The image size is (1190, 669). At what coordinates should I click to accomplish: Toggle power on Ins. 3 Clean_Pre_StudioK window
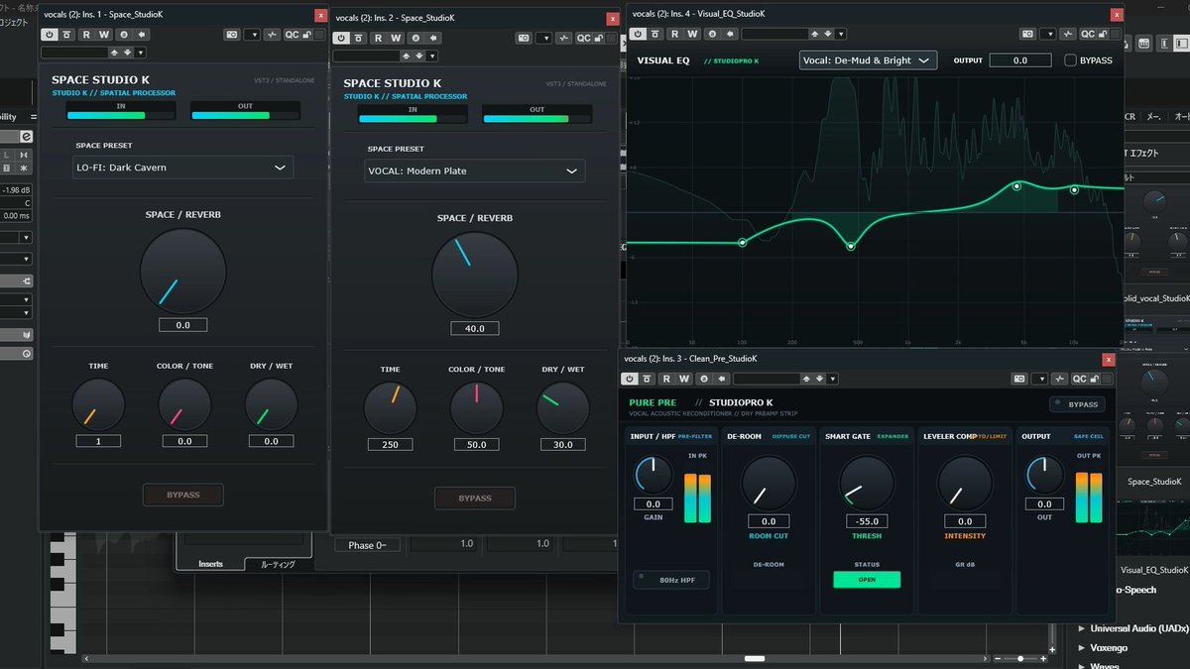pos(630,379)
